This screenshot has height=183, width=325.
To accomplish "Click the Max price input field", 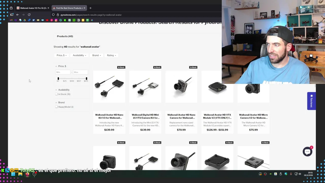I will point(80,72).
